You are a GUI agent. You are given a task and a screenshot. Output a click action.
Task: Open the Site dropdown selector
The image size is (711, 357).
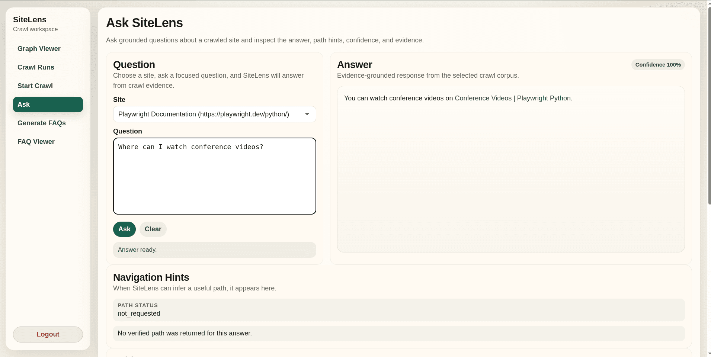(214, 114)
